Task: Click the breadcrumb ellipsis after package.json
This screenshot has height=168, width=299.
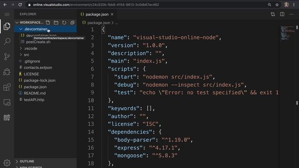Action: click(x=116, y=23)
